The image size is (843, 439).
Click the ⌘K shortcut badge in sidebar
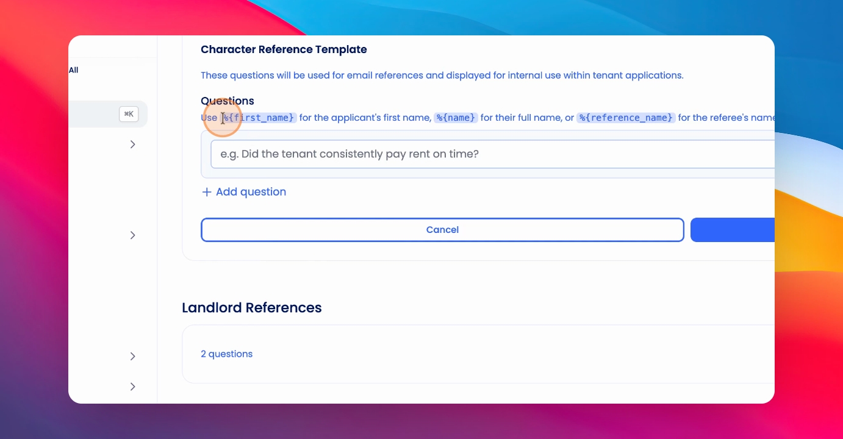(x=129, y=114)
